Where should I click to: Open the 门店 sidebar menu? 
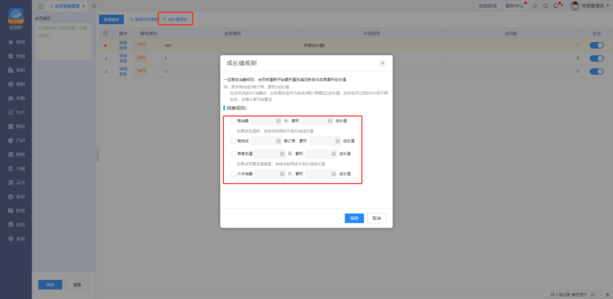[16, 140]
